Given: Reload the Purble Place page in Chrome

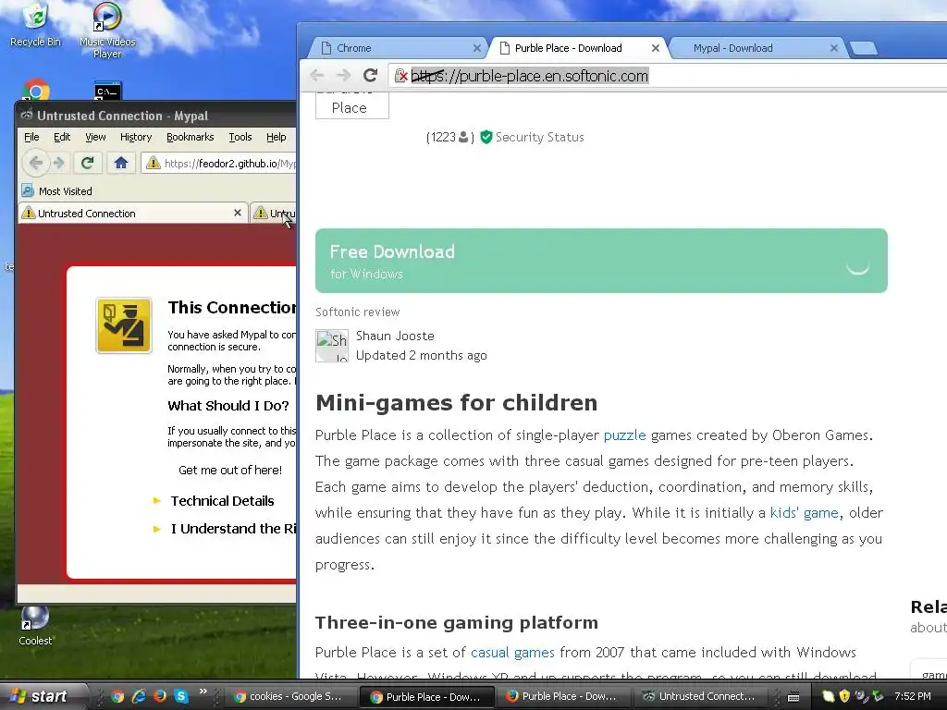Looking at the screenshot, I should tap(370, 76).
